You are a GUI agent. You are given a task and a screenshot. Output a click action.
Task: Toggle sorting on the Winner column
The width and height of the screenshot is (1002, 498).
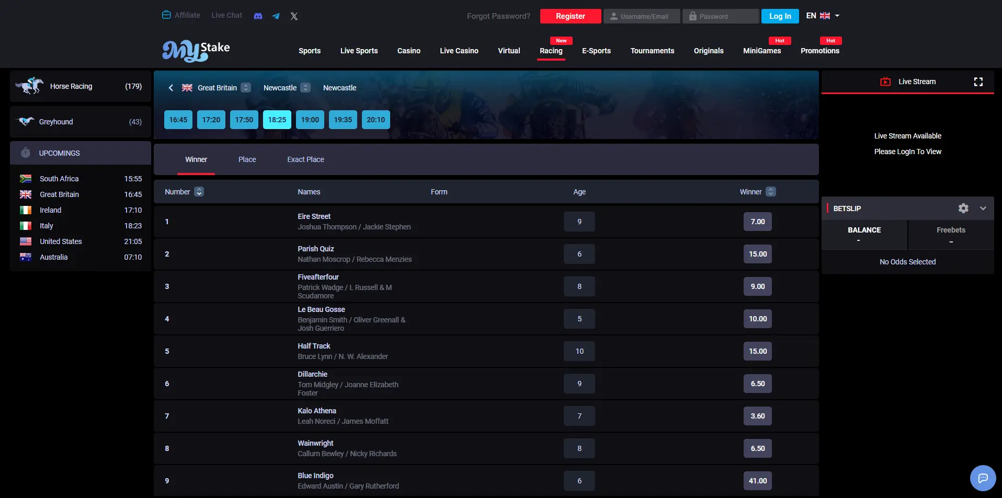pos(771,192)
